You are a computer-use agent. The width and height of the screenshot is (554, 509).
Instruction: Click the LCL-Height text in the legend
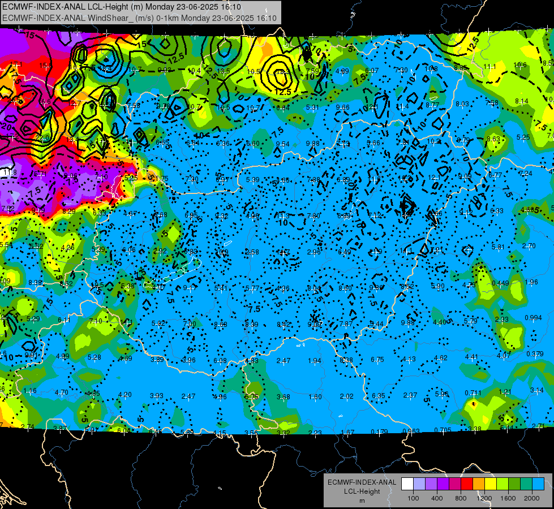pos(362,491)
